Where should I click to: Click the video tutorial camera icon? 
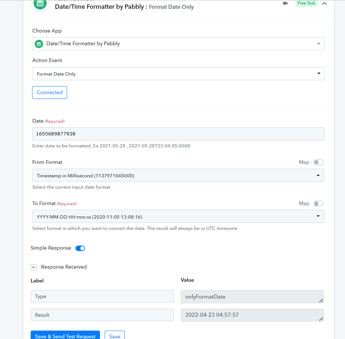pyautogui.click(x=286, y=3)
